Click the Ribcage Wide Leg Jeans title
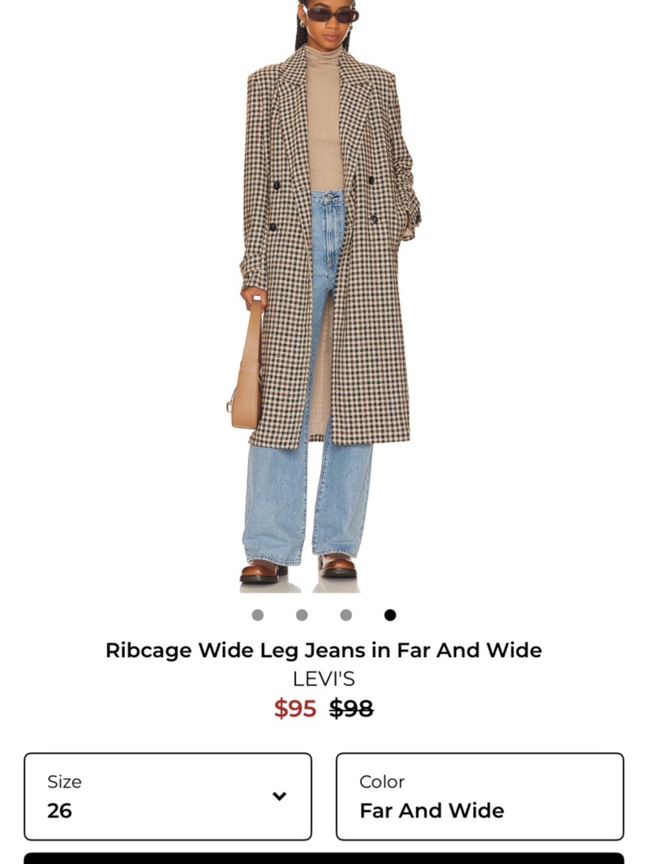The height and width of the screenshot is (864, 648). pos(324,650)
